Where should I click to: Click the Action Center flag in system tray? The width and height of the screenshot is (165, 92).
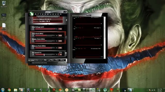(x=150, y=90)
